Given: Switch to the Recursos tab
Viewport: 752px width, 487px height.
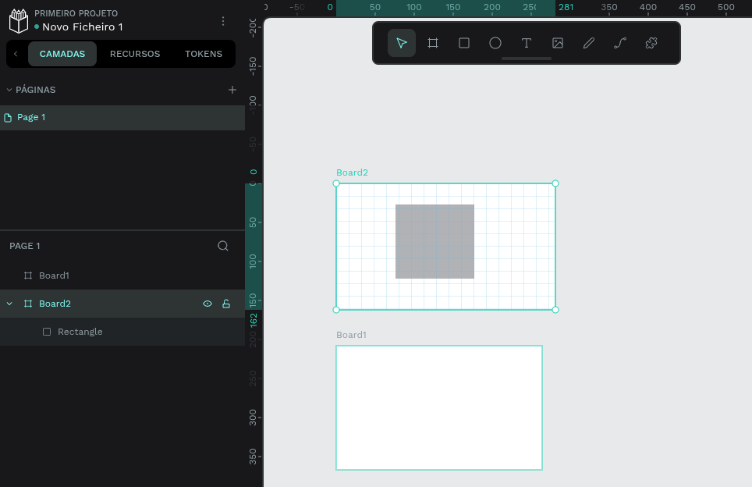Looking at the screenshot, I should coord(135,54).
